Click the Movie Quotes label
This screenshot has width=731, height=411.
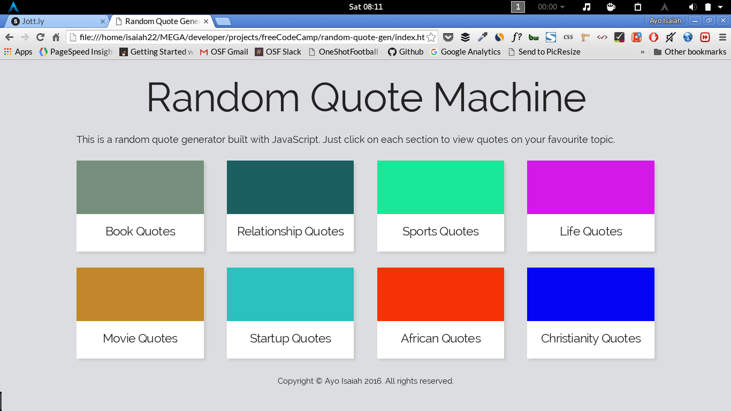pyautogui.click(x=140, y=339)
